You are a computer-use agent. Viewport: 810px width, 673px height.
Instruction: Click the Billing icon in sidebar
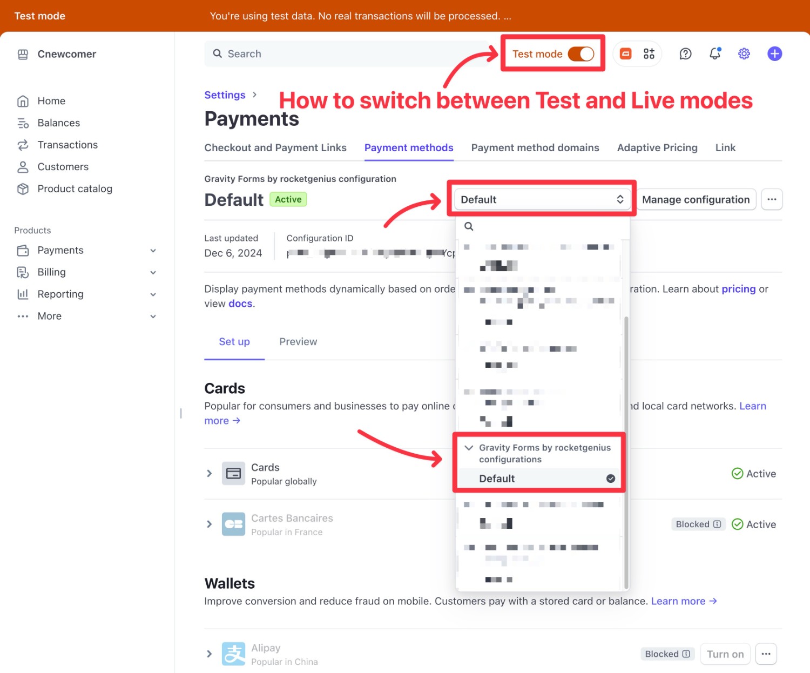pos(23,272)
